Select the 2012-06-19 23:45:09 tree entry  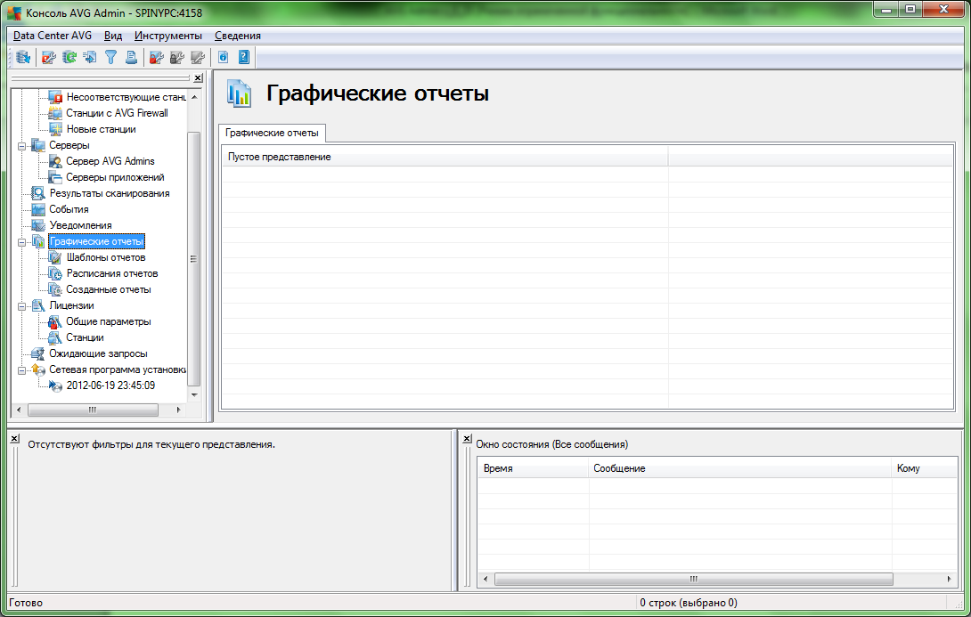pyautogui.click(x=110, y=386)
